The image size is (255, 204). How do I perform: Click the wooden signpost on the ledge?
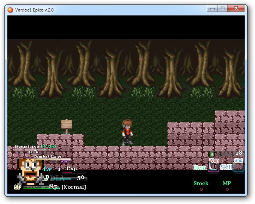click(x=67, y=126)
